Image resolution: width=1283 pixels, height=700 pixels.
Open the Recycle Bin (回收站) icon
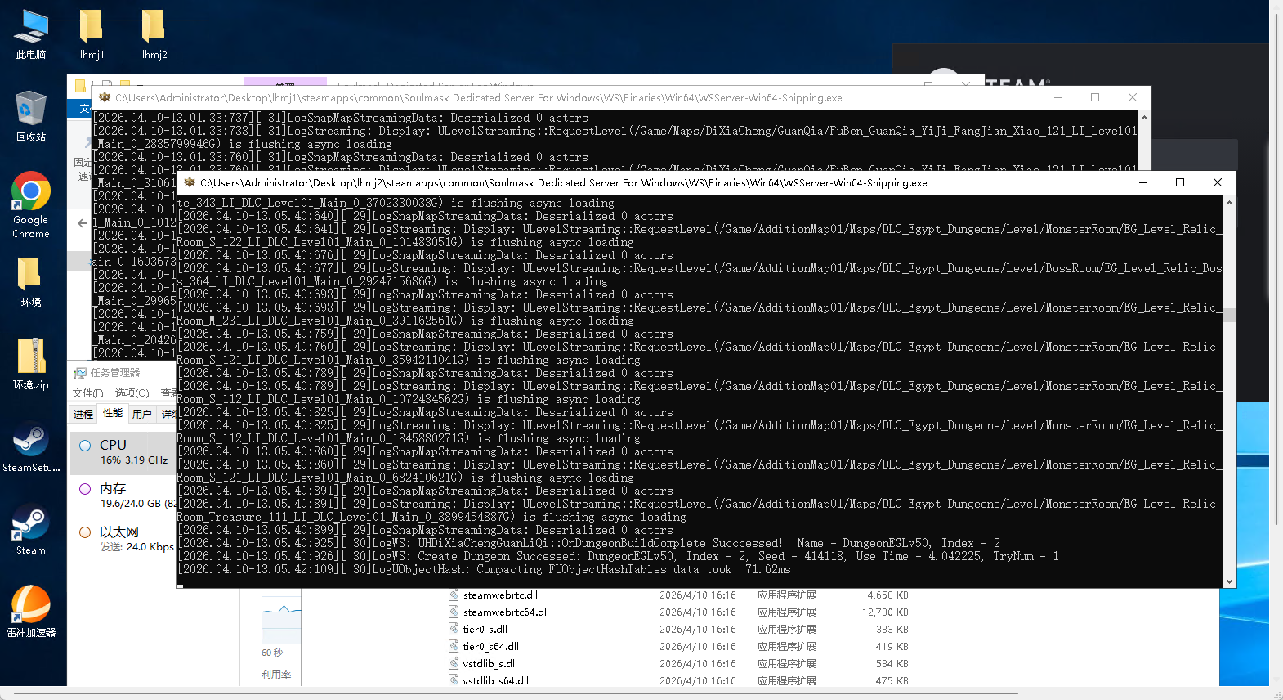point(30,116)
